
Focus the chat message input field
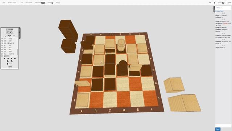tap(223, 126)
